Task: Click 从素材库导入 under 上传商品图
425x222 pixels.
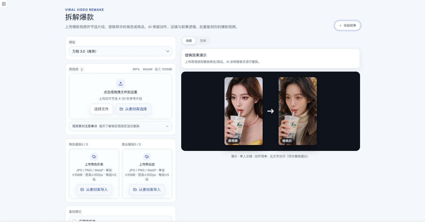Action: [x=147, y=190]
